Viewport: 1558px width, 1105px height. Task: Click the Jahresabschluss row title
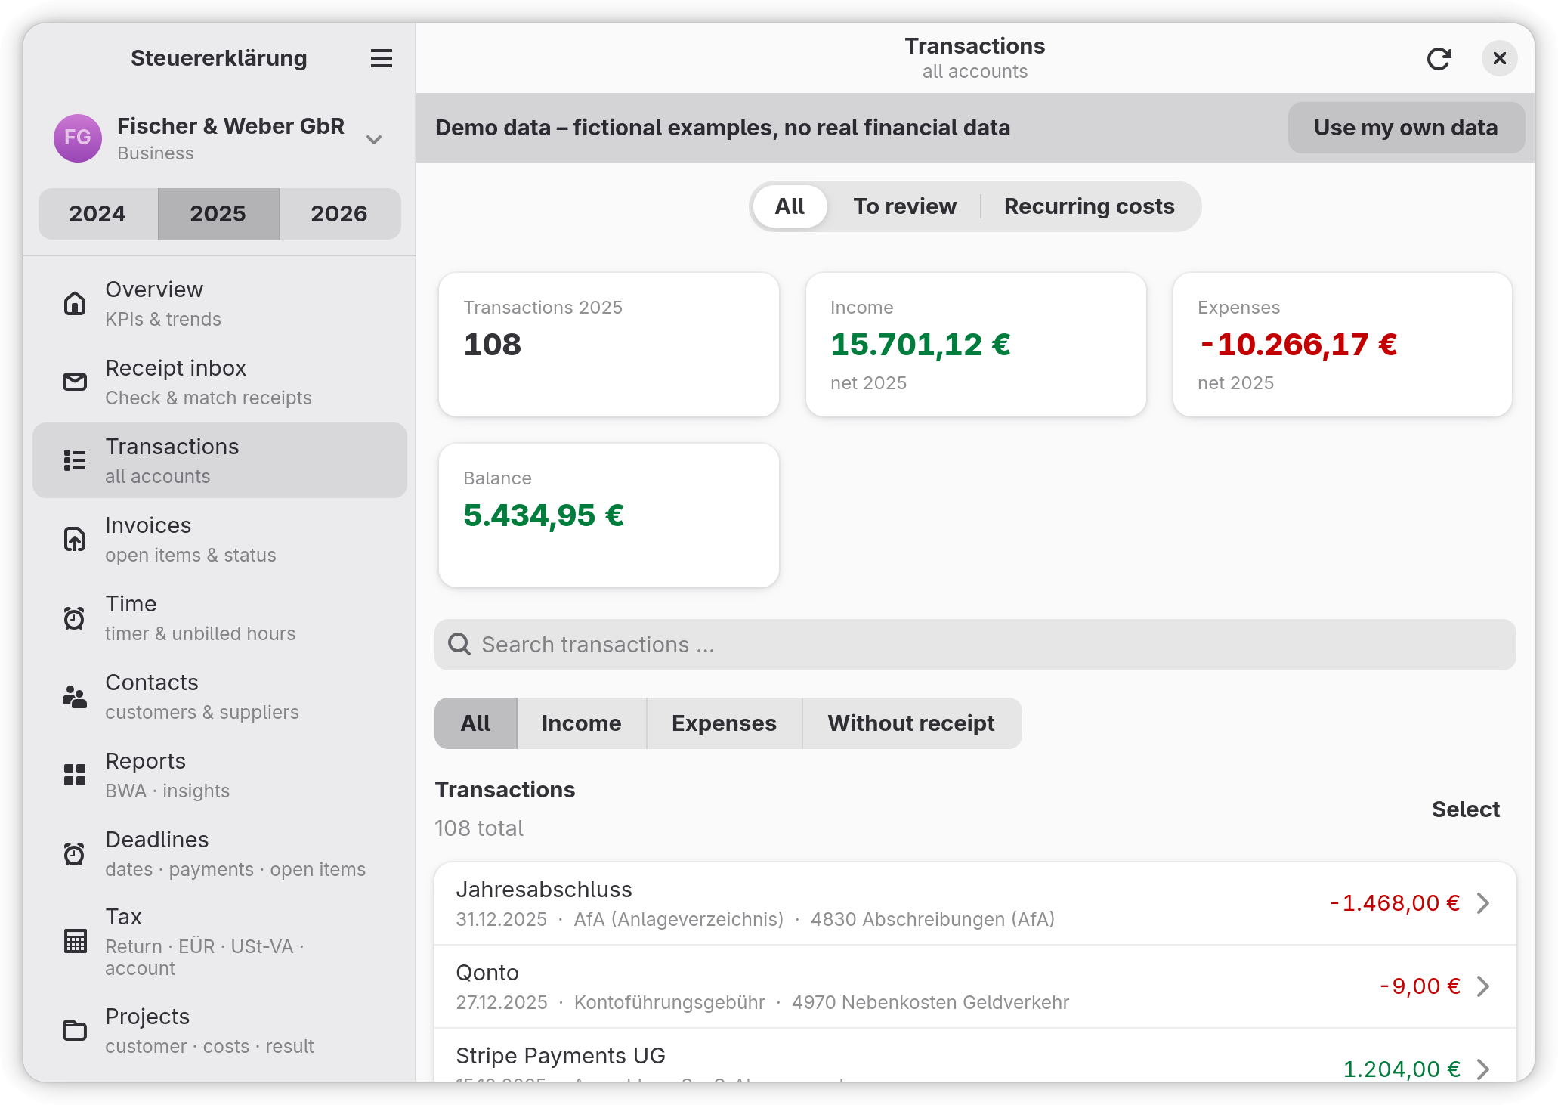(543, 890)
